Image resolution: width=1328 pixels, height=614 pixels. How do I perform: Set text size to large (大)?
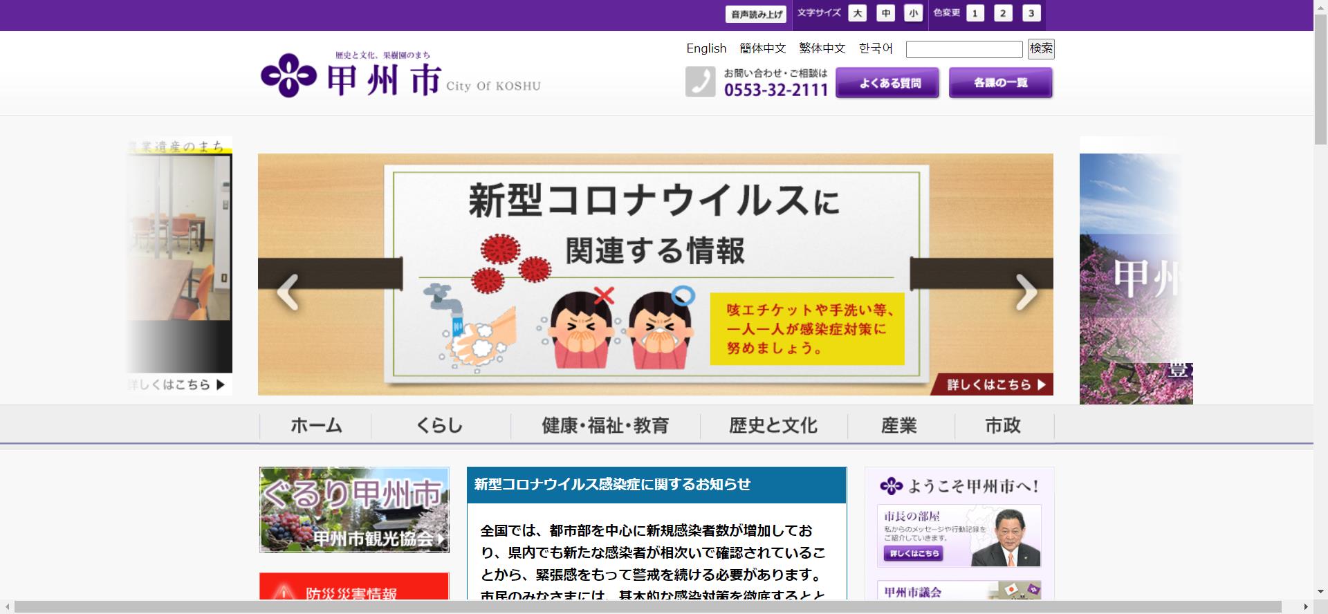point(858,13)
